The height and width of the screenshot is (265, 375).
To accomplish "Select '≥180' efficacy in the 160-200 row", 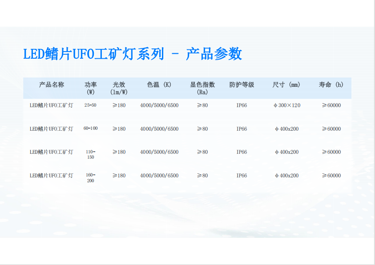I will click(119, 176).
